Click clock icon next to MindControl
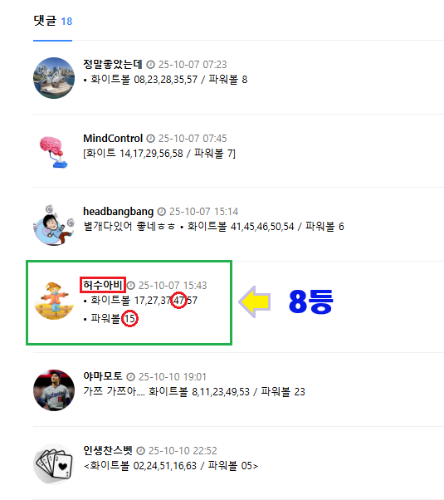The image size is (444, 500). 150,139
